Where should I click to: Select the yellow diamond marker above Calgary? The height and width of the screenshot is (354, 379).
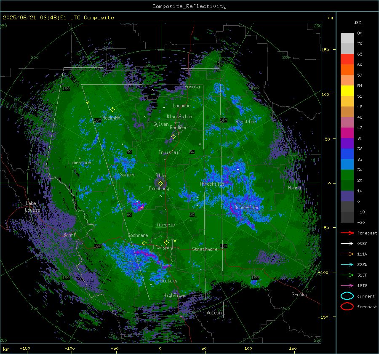[166, 242]
